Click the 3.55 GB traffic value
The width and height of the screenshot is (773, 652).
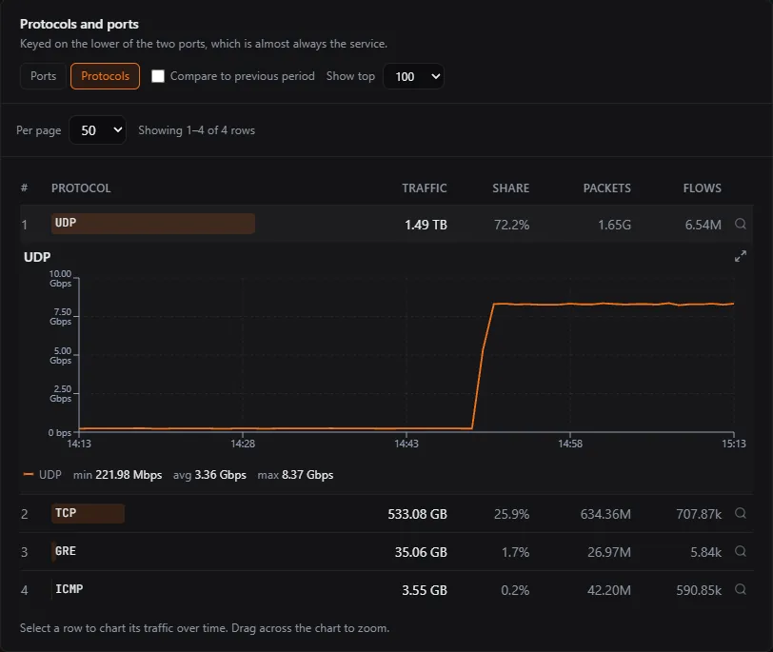pos(425,590)
